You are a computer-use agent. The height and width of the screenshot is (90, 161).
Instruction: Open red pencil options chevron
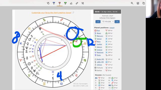point(60,5)
